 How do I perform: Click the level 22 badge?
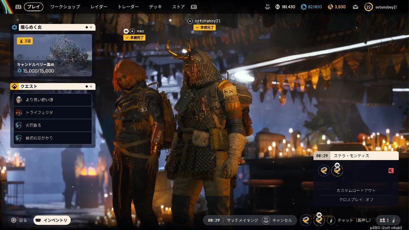tap(368, 7)
